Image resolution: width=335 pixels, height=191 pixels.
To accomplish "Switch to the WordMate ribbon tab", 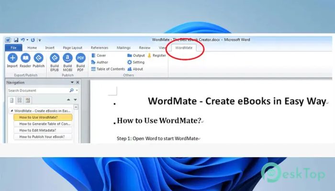I will tap(184, 48).
